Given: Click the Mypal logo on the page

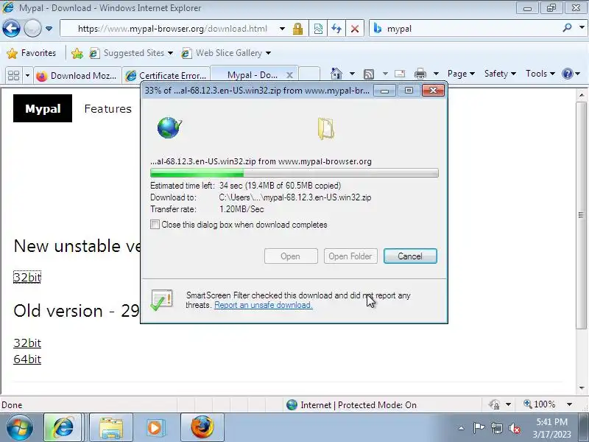Looking at the screenshot, I should click(43, 108).
